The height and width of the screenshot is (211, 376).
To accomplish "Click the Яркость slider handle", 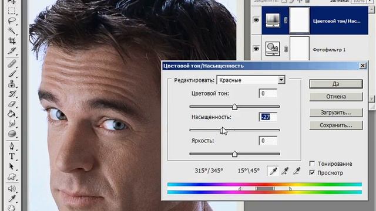I will [x=234, y=154].
